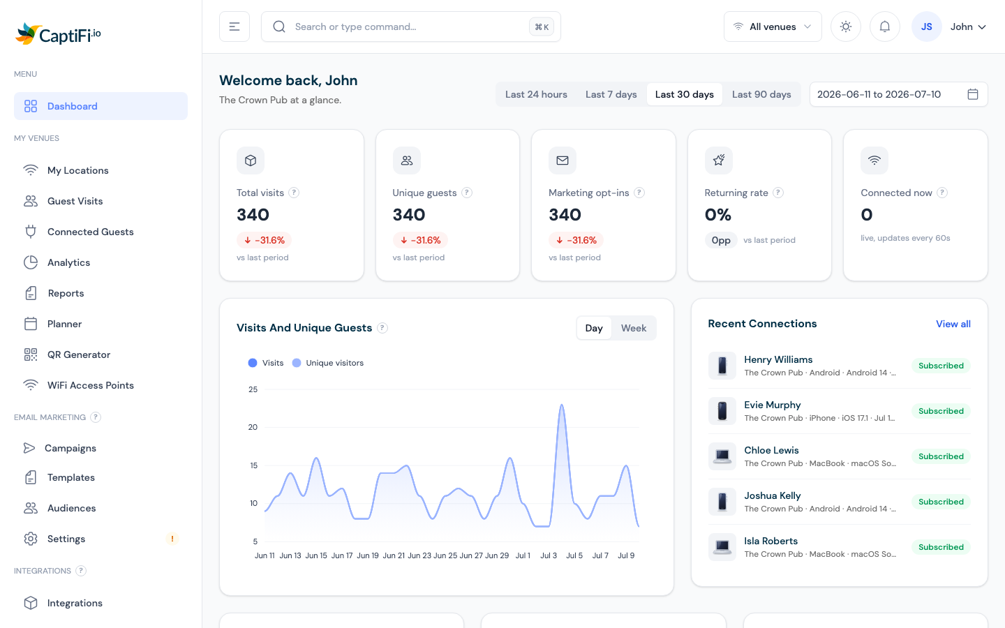Open Isla Roberts connection entry
The image size is (1005, 628).
pos(840,547)
